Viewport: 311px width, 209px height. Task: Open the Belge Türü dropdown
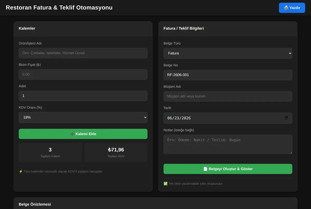click(228, 53)
